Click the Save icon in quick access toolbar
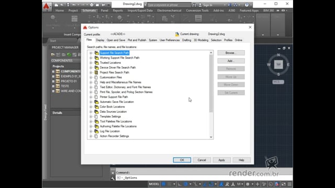Image resolution: width=335 pixels, height=188 pixels. point(68,5)
